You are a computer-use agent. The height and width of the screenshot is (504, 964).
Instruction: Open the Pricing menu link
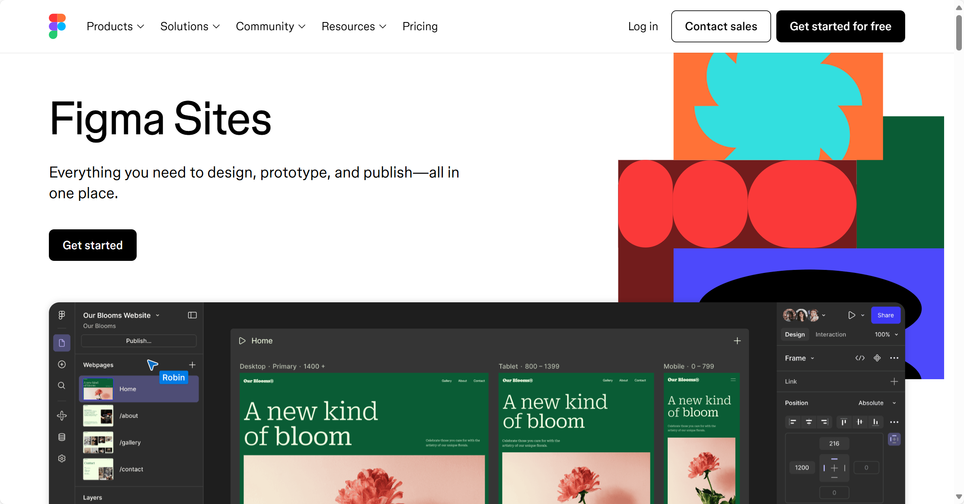pos(420,26)
